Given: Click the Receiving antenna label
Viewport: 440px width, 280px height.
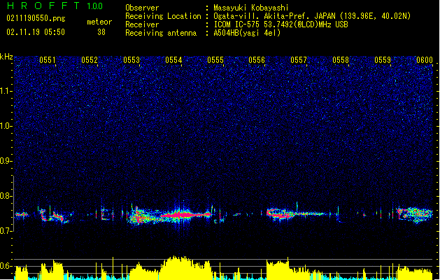Looking at the screenshot, I should (x=161, y=33).
